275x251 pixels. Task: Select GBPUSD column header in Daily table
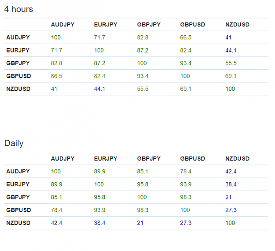pos(192,158)
